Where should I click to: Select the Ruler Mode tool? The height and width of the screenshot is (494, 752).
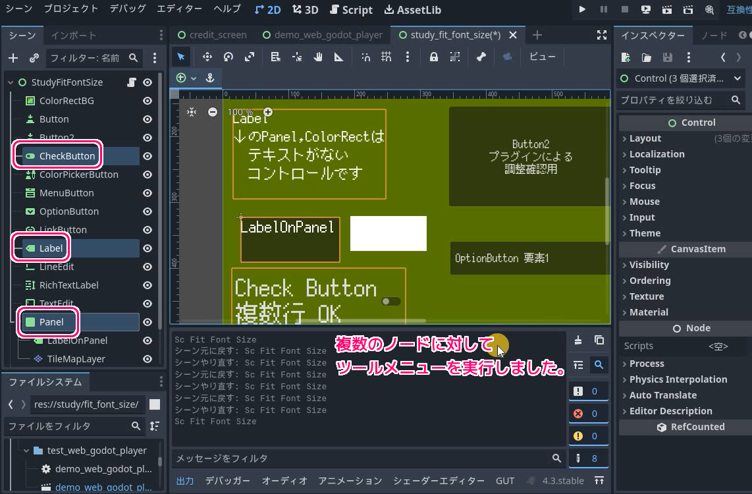coord(338,57)
